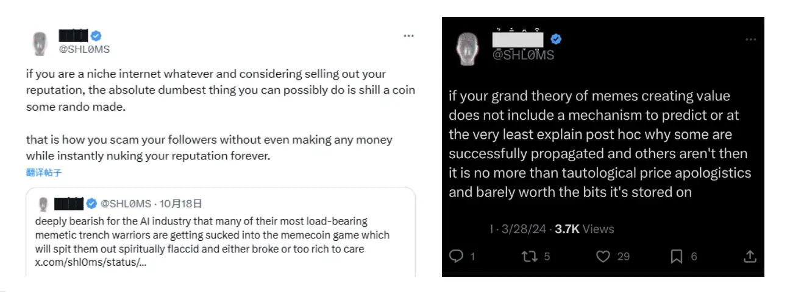Bookmark the dark tweet
Viewport: 790px width, 292px height.
[x=676, y=256]
